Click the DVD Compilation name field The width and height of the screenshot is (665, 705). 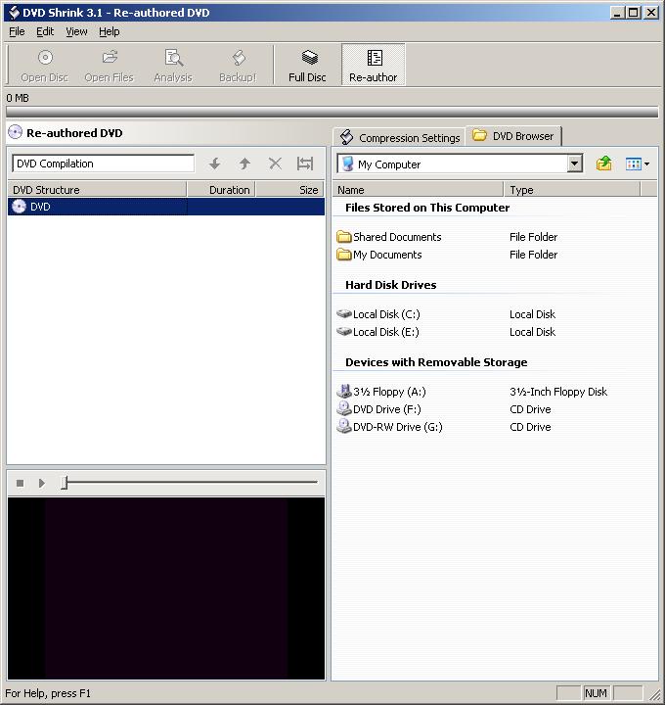click(x=104, y=164)
